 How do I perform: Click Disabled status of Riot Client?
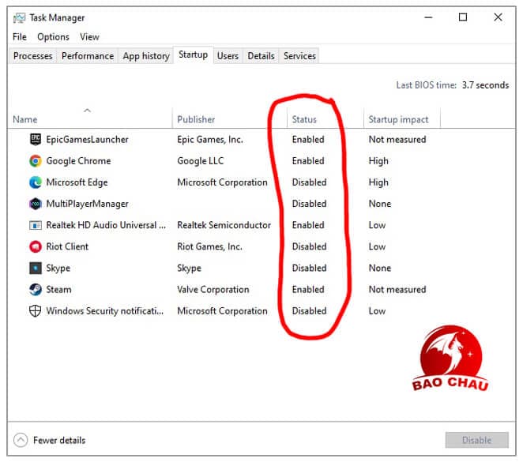[309, 246]
